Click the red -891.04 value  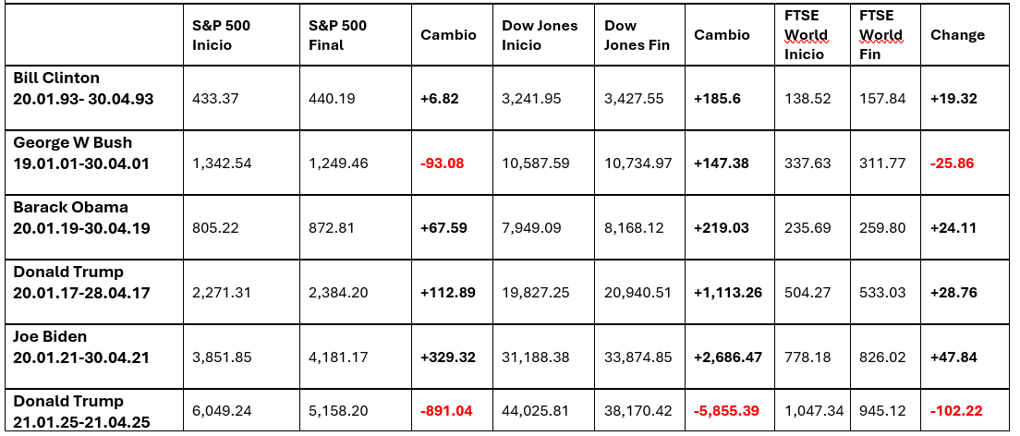click(447, 410)
